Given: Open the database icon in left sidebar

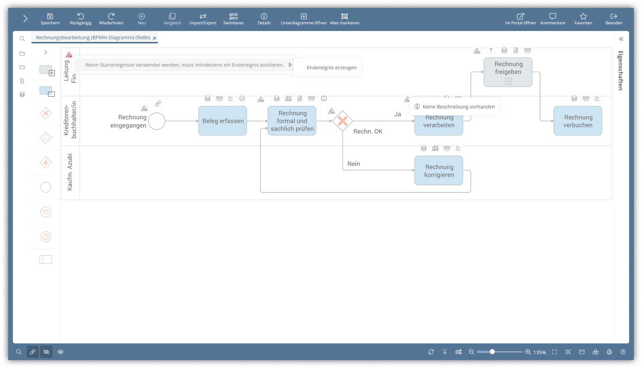Looking at the screenshot, I should click(x=22, y=95).
